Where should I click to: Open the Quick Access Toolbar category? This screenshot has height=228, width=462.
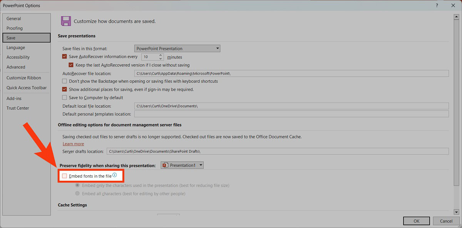(26, 88)
